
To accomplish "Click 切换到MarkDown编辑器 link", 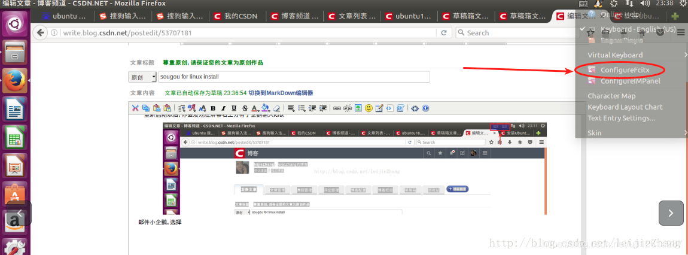I will click(x=281, y=93).
